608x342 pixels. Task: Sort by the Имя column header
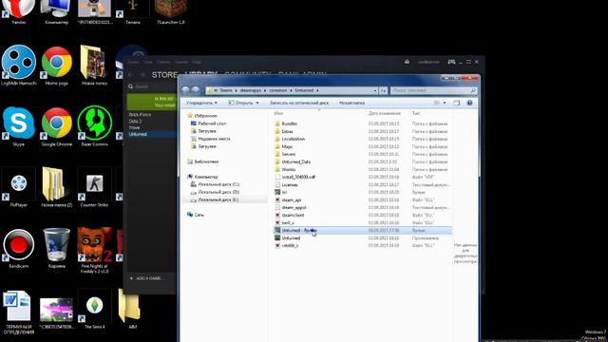[x=278, y=113]
